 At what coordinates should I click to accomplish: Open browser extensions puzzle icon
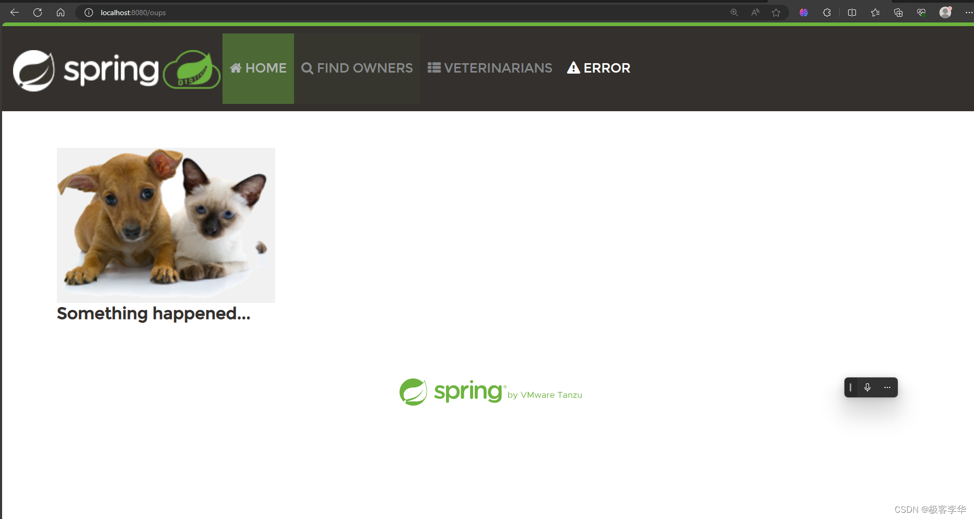pos(827,13)
